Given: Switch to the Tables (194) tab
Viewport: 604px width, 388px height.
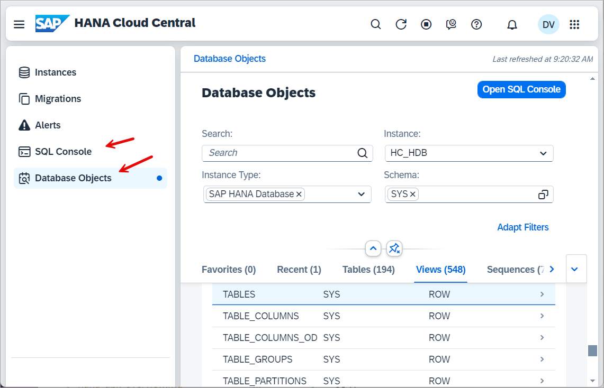Looking at the screenshot, I should [x=368, y=270].
